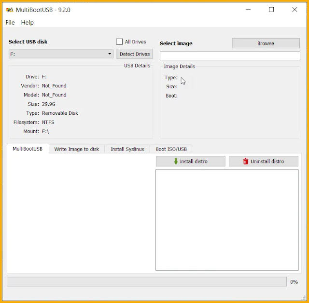Click the red trash Uninstall distro icon

point(246,161)
